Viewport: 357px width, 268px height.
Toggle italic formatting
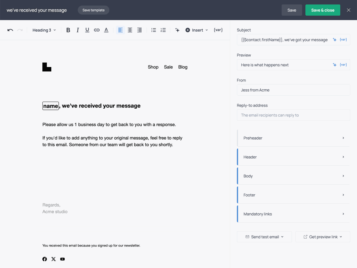click(x=77, y=30)
